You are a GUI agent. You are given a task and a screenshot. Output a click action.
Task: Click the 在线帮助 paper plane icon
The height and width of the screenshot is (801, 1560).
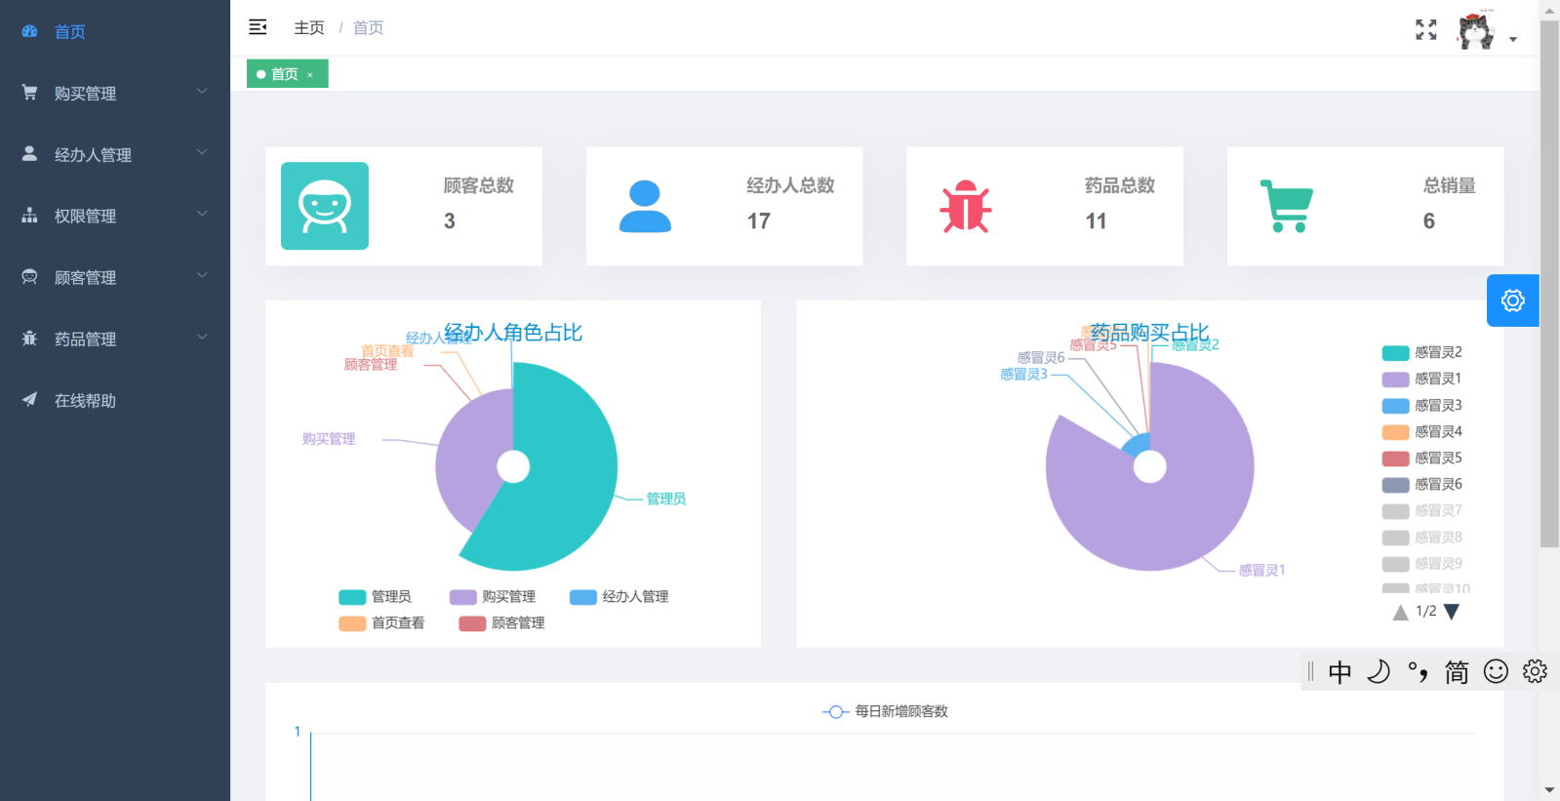(x=29, y=400)
